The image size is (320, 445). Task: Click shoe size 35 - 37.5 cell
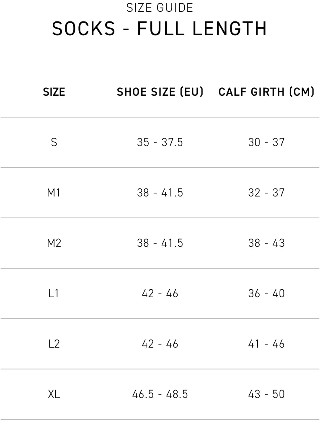coord(160,142)
